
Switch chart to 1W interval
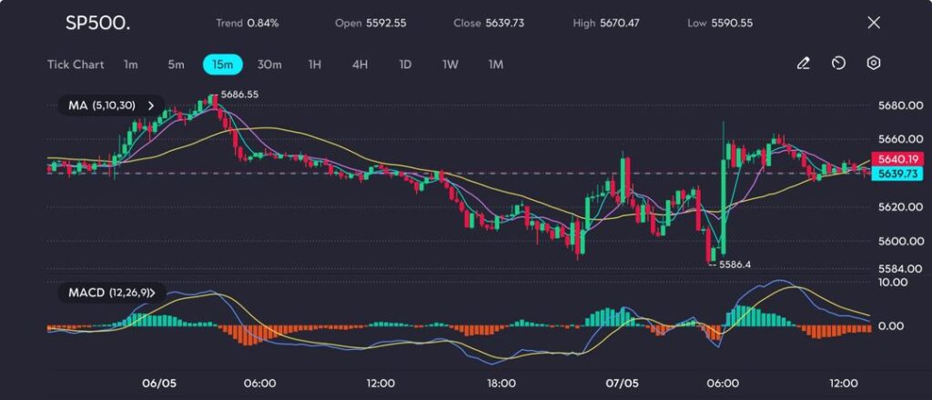[451, 65]
